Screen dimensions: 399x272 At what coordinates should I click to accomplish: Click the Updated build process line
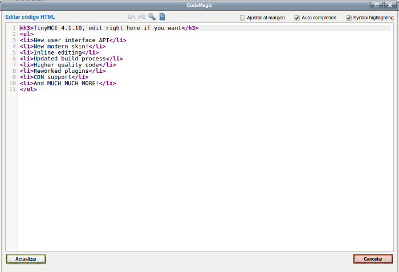click(x=71, y=59)
